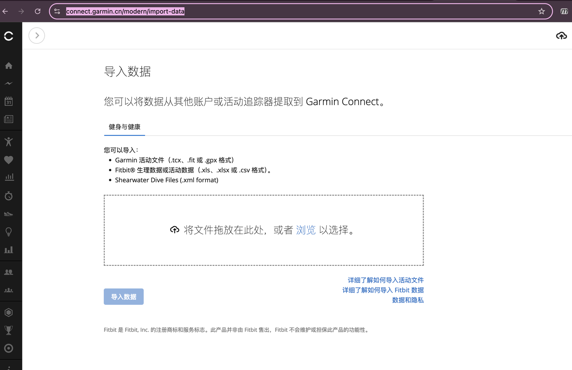The image size is (572, 370).
Task: Click the 'Garmin Connect' subtitle sentence
Action: coord(245,102)
